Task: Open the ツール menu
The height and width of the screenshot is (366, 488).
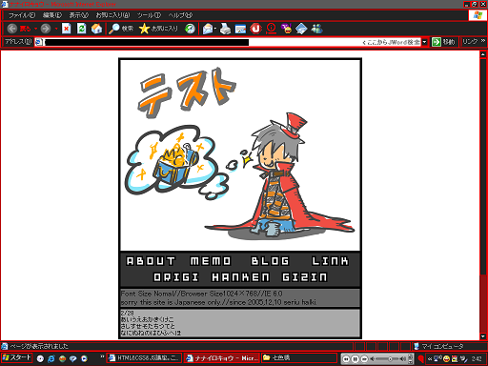Action: pyautogui.click(x=149, y=15)
